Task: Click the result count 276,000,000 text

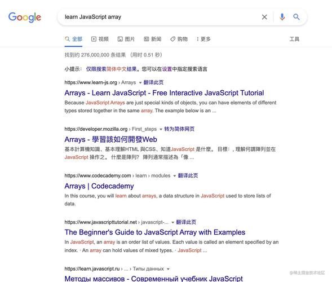Action: pos(95,55)
